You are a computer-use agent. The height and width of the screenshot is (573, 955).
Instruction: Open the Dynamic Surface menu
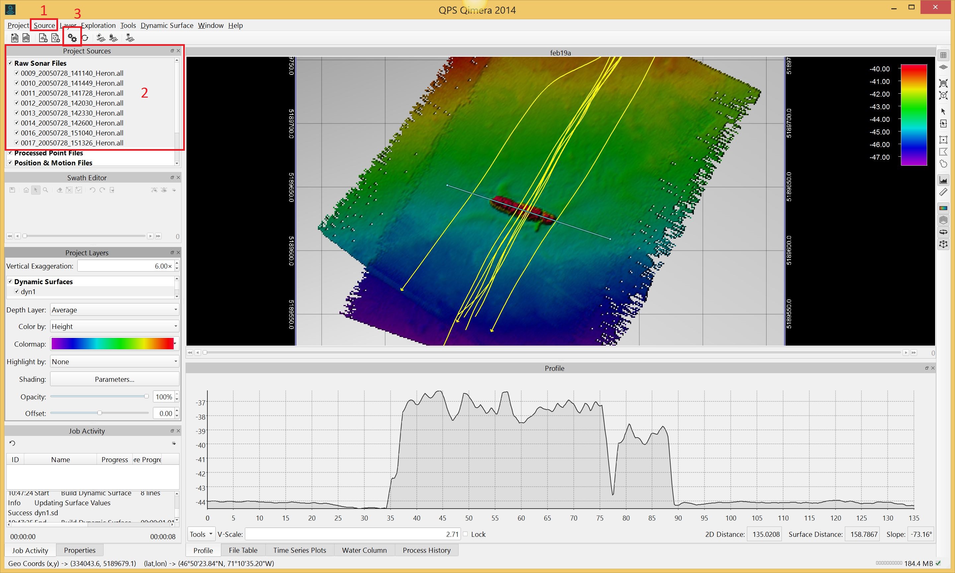[x=167, y=26]
